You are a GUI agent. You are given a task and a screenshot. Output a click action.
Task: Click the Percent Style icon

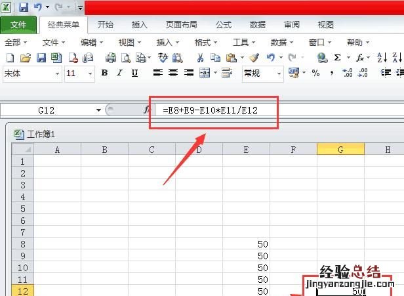coord(315,74)
